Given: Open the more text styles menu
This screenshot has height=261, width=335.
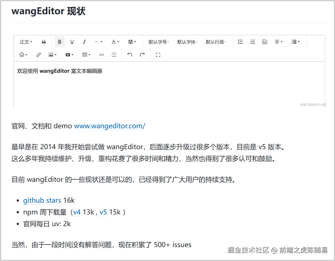Looking at the screenshot, I should [98, 42].
